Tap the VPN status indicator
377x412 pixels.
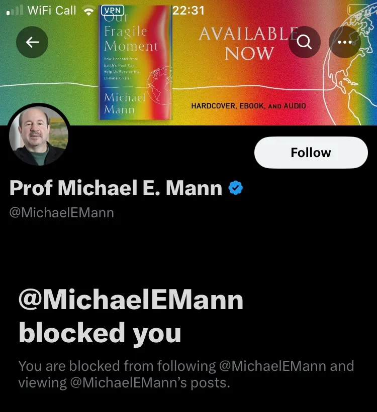pyautogui.click(x=113, y=11)
